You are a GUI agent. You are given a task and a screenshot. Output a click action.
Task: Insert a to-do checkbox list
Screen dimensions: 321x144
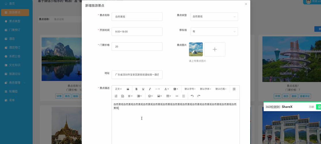point(123,96)
